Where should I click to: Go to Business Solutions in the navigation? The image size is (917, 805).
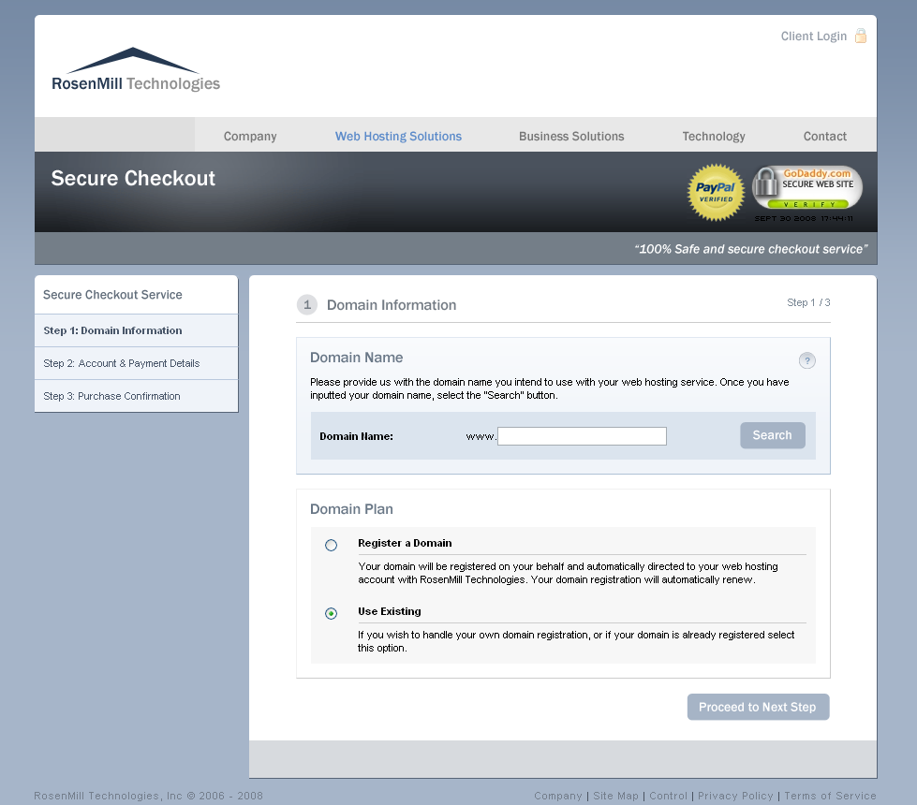(x=571, y=137)
